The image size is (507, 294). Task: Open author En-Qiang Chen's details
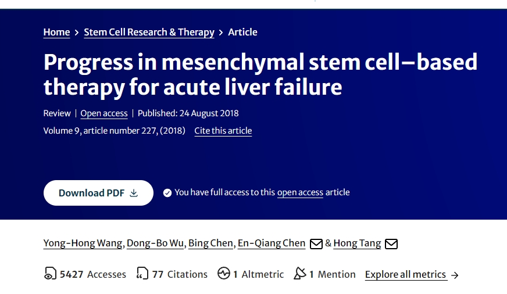tap(272, 243)
